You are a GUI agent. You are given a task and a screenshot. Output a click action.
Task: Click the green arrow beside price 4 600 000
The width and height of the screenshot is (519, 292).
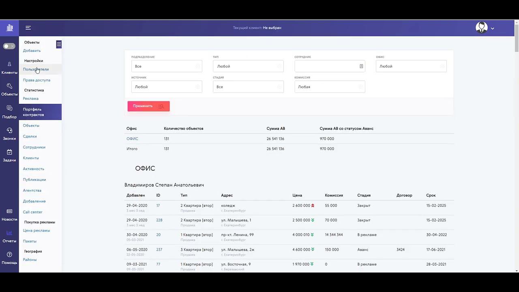pyautogui.click(x=313, y=249)
